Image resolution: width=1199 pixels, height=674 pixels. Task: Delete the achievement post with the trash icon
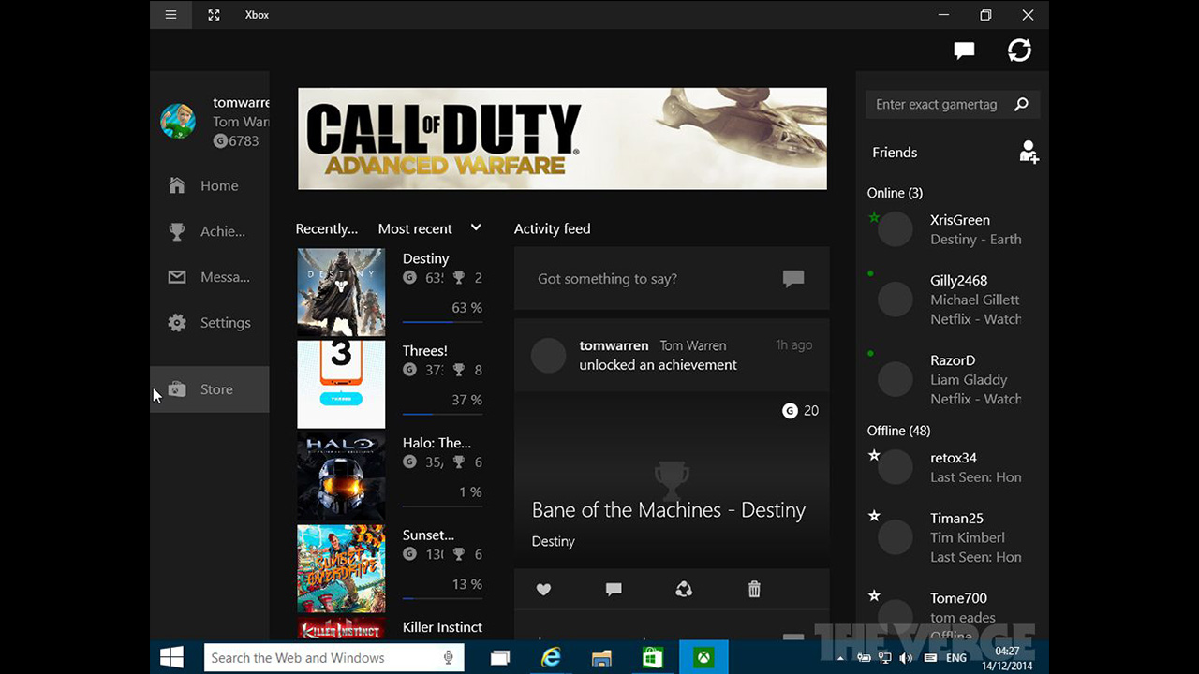pyautogui.click(x=754, y=589)
